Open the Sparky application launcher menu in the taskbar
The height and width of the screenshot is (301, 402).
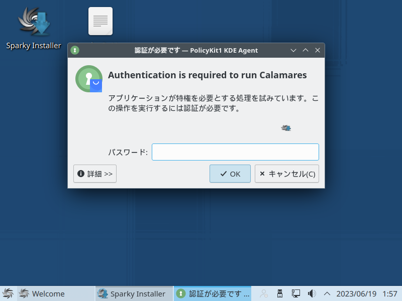click(x=8, y=293)
